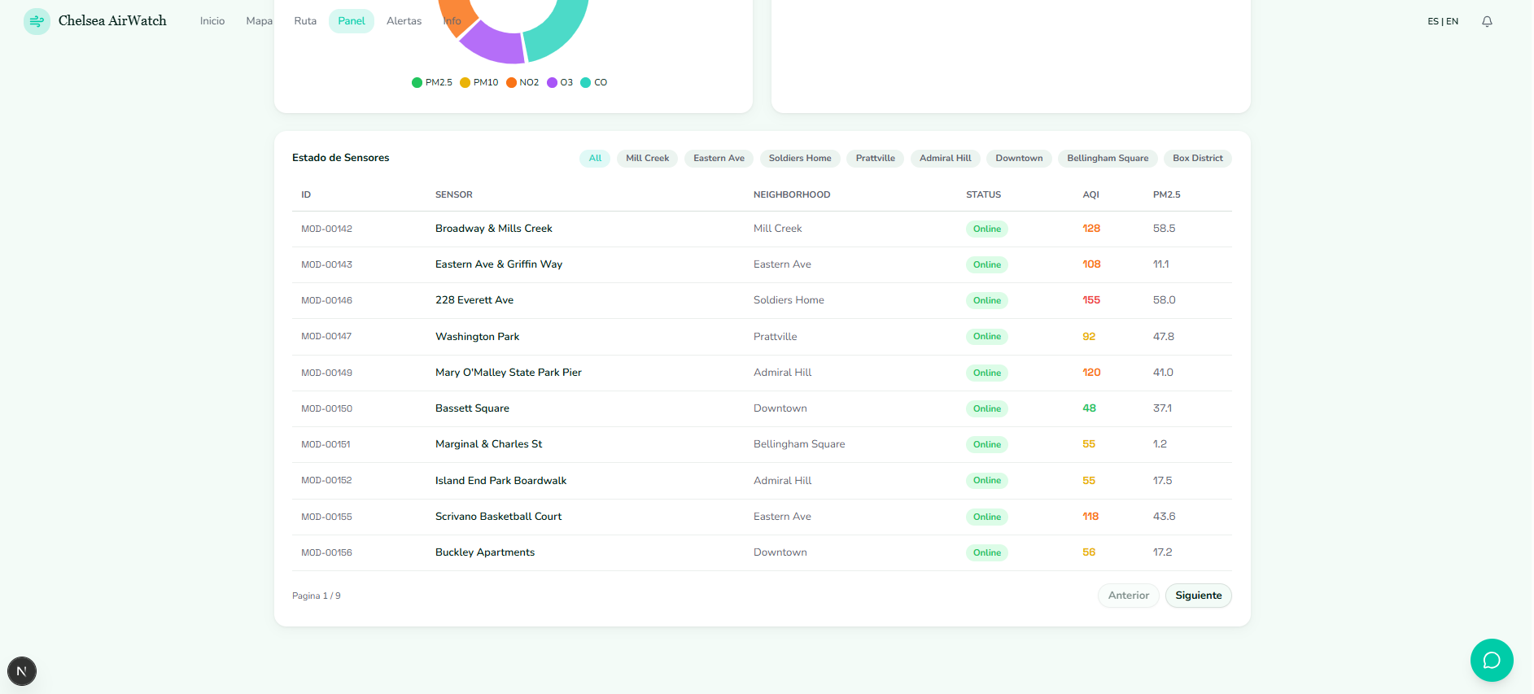
Task: Toggle the NO2 orange legend dot
Action: click(511, 82)
